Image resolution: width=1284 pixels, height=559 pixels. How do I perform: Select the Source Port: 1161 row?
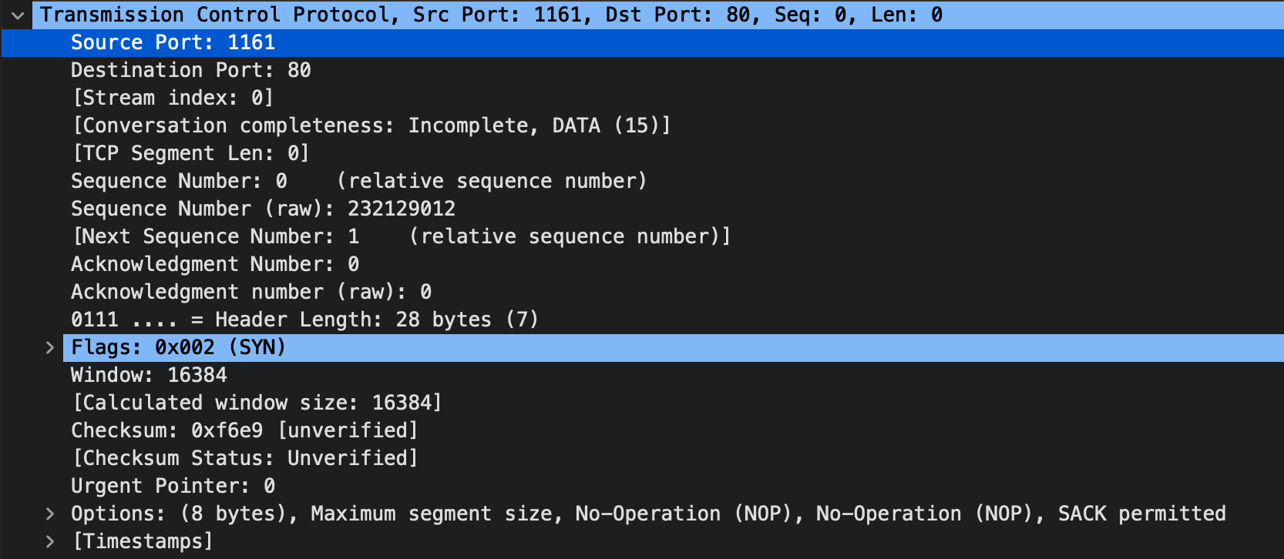point(642,42)
